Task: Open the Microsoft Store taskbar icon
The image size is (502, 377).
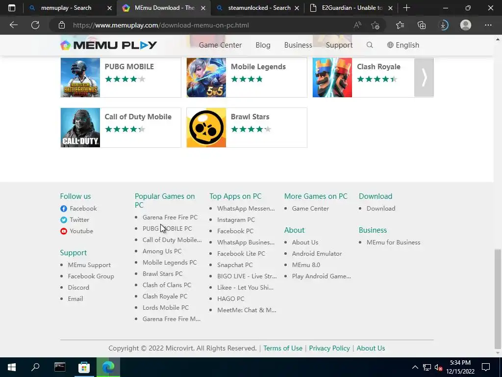Action: (84, 367)
